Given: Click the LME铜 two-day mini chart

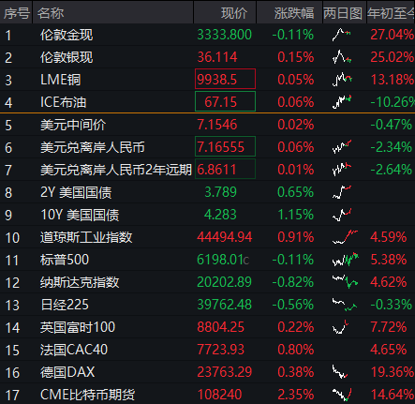Looking at the screenshot, I should [x=342, y=80].
